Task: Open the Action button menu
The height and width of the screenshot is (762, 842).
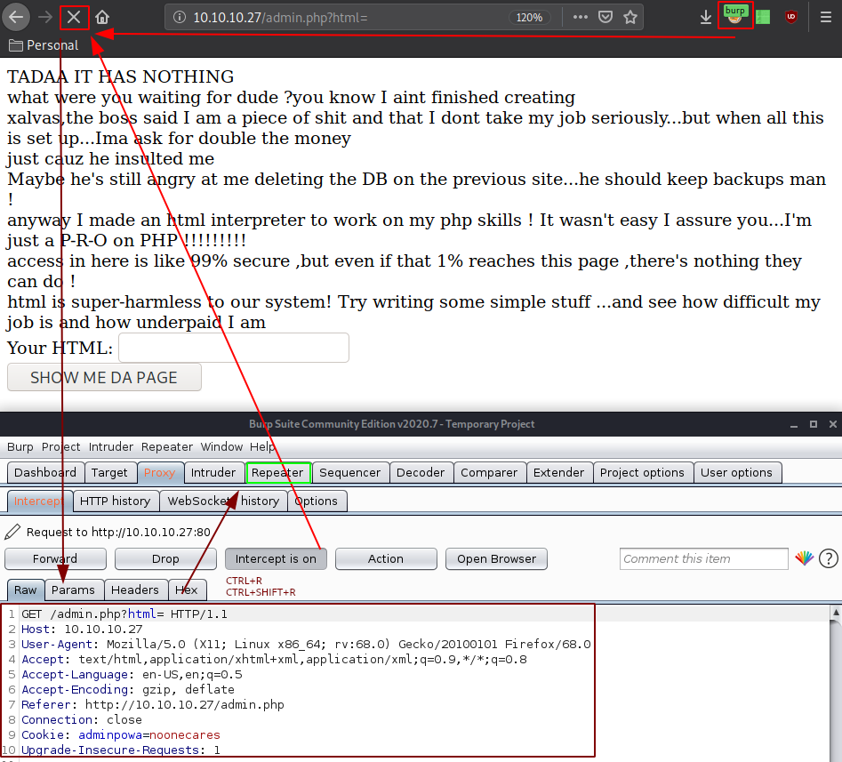Action: [386, 558]
